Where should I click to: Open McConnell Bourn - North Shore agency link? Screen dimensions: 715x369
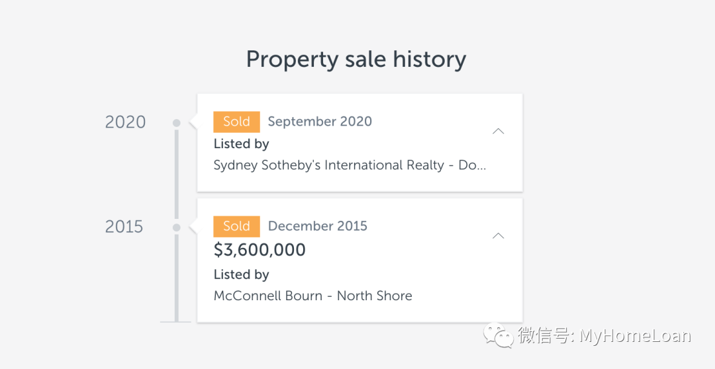(312, 296)
